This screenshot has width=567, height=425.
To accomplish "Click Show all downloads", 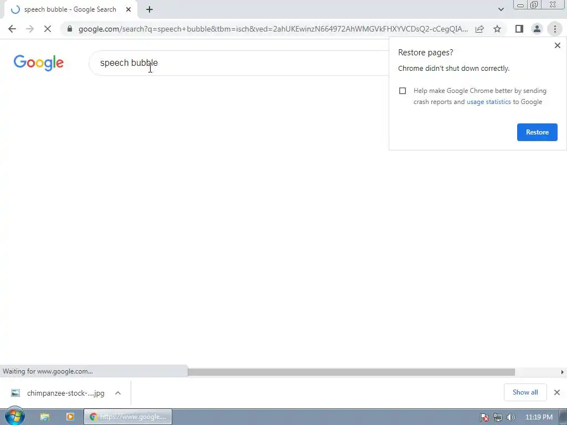I will point(525,392).
